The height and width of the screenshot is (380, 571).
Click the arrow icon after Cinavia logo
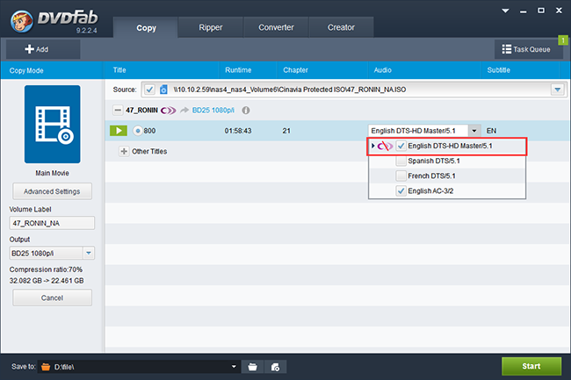[184, 111]
